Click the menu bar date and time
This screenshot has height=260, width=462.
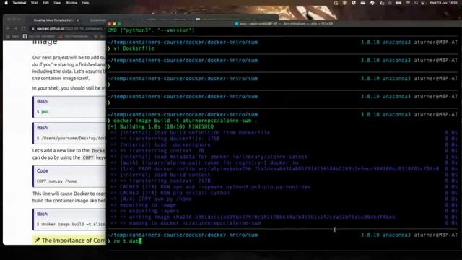[x=443, y=3]
